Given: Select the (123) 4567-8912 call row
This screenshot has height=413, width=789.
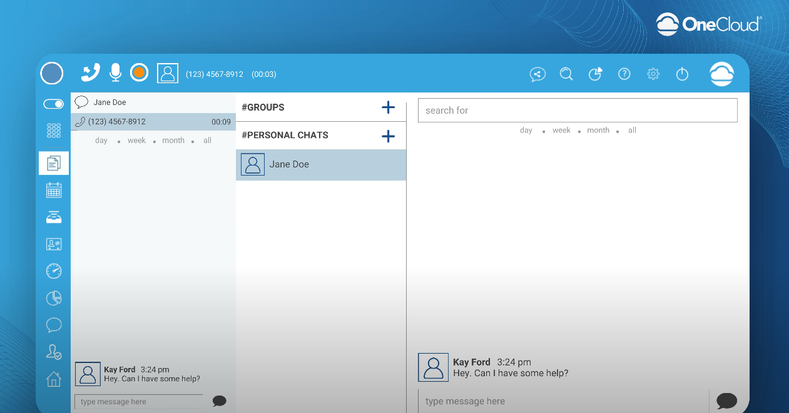Looking at the screenshot, I should click(153, 122).
